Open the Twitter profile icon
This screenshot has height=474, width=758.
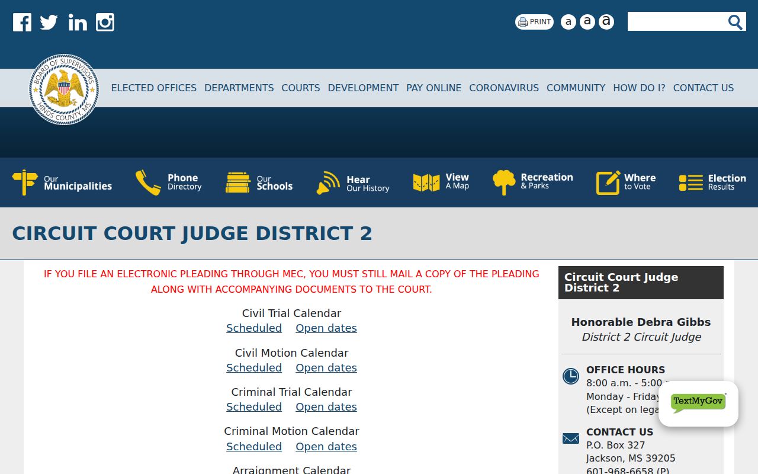point(49,23)
